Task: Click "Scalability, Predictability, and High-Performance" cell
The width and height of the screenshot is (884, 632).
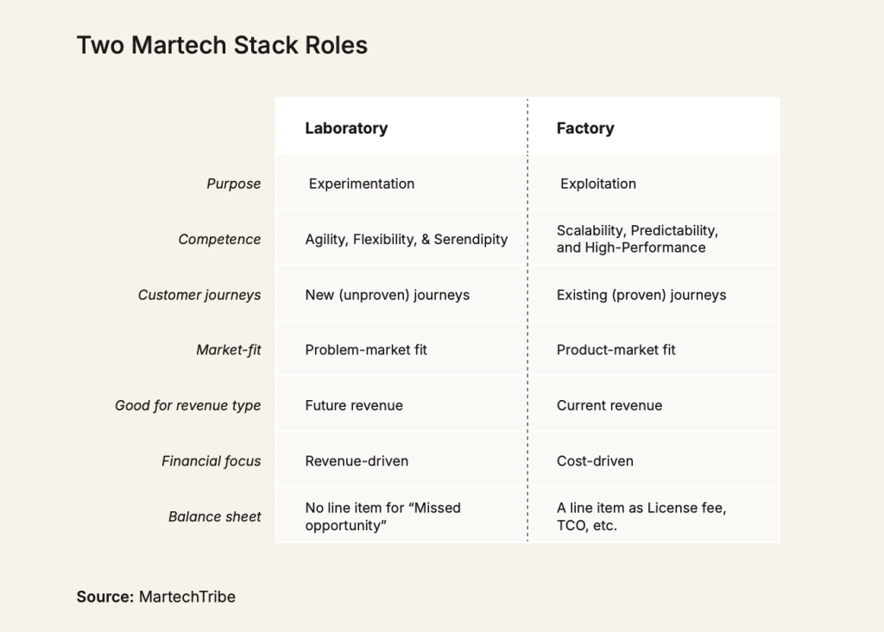Action: tap(637, 239)
